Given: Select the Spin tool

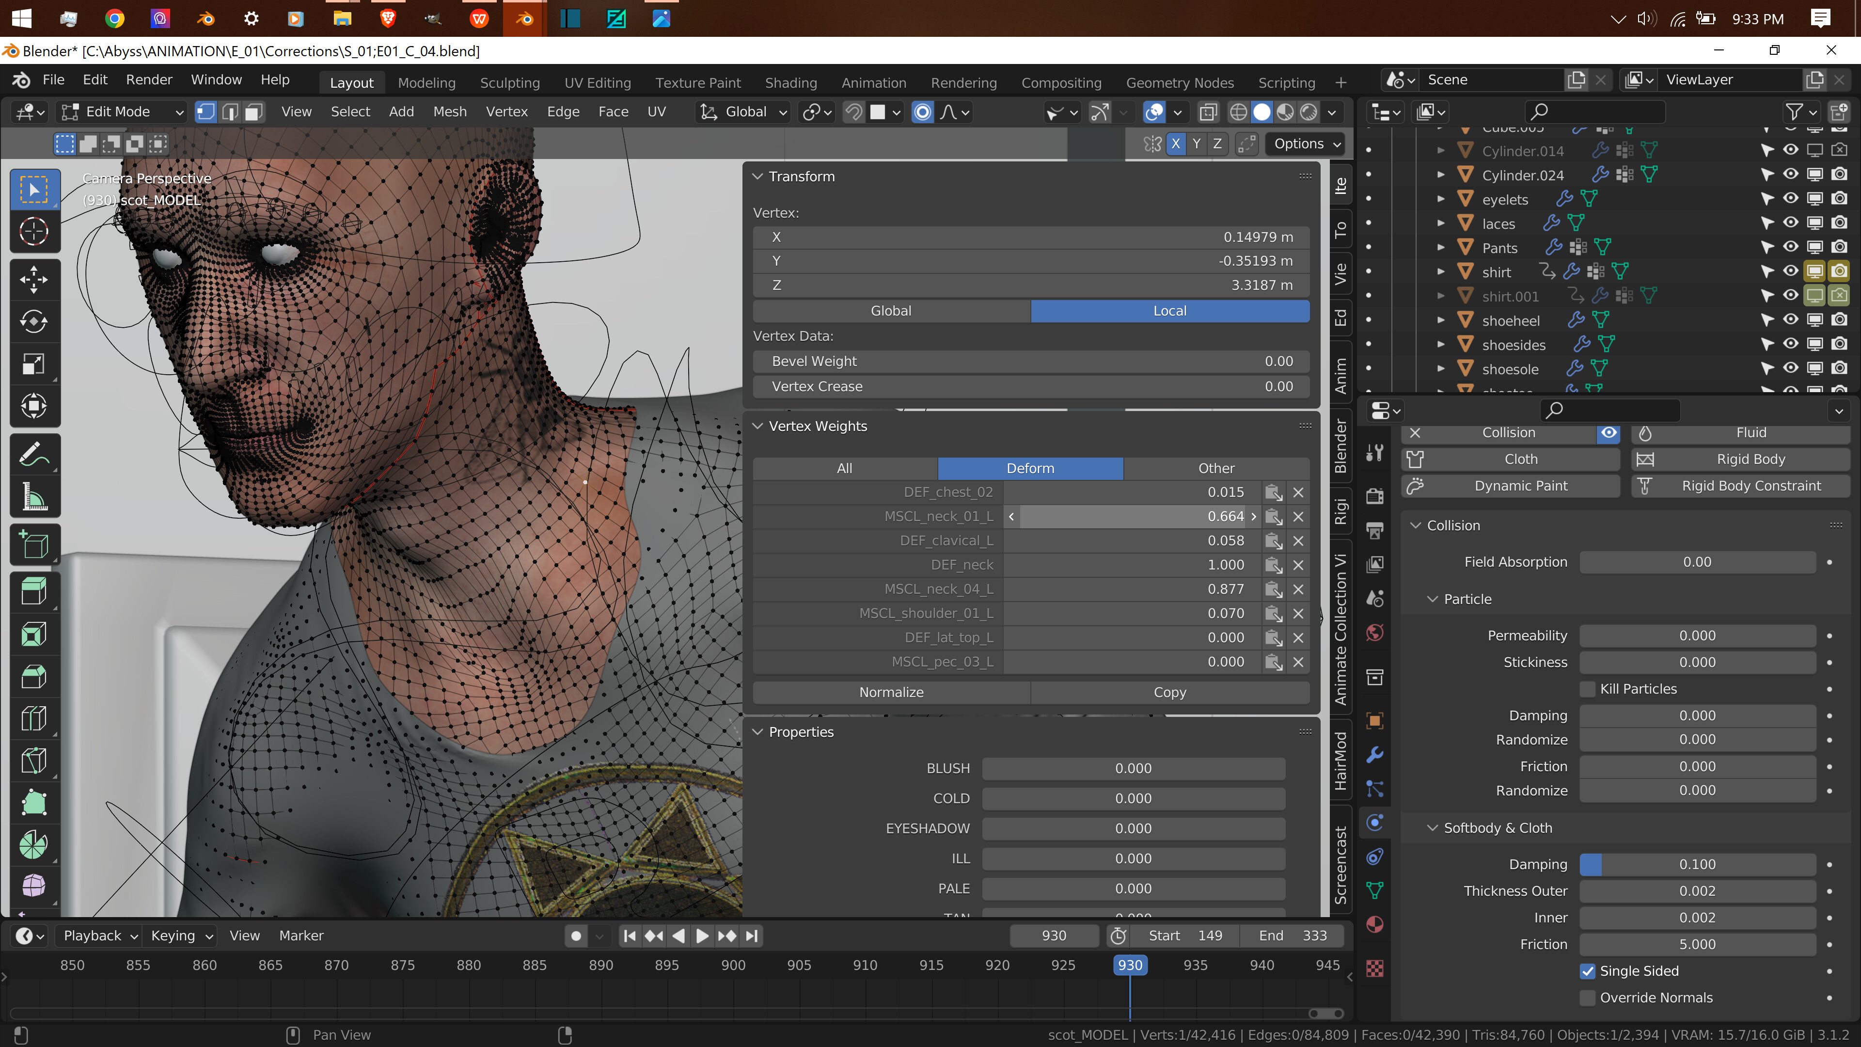Looking at the screenshot, I should [34, 844].
